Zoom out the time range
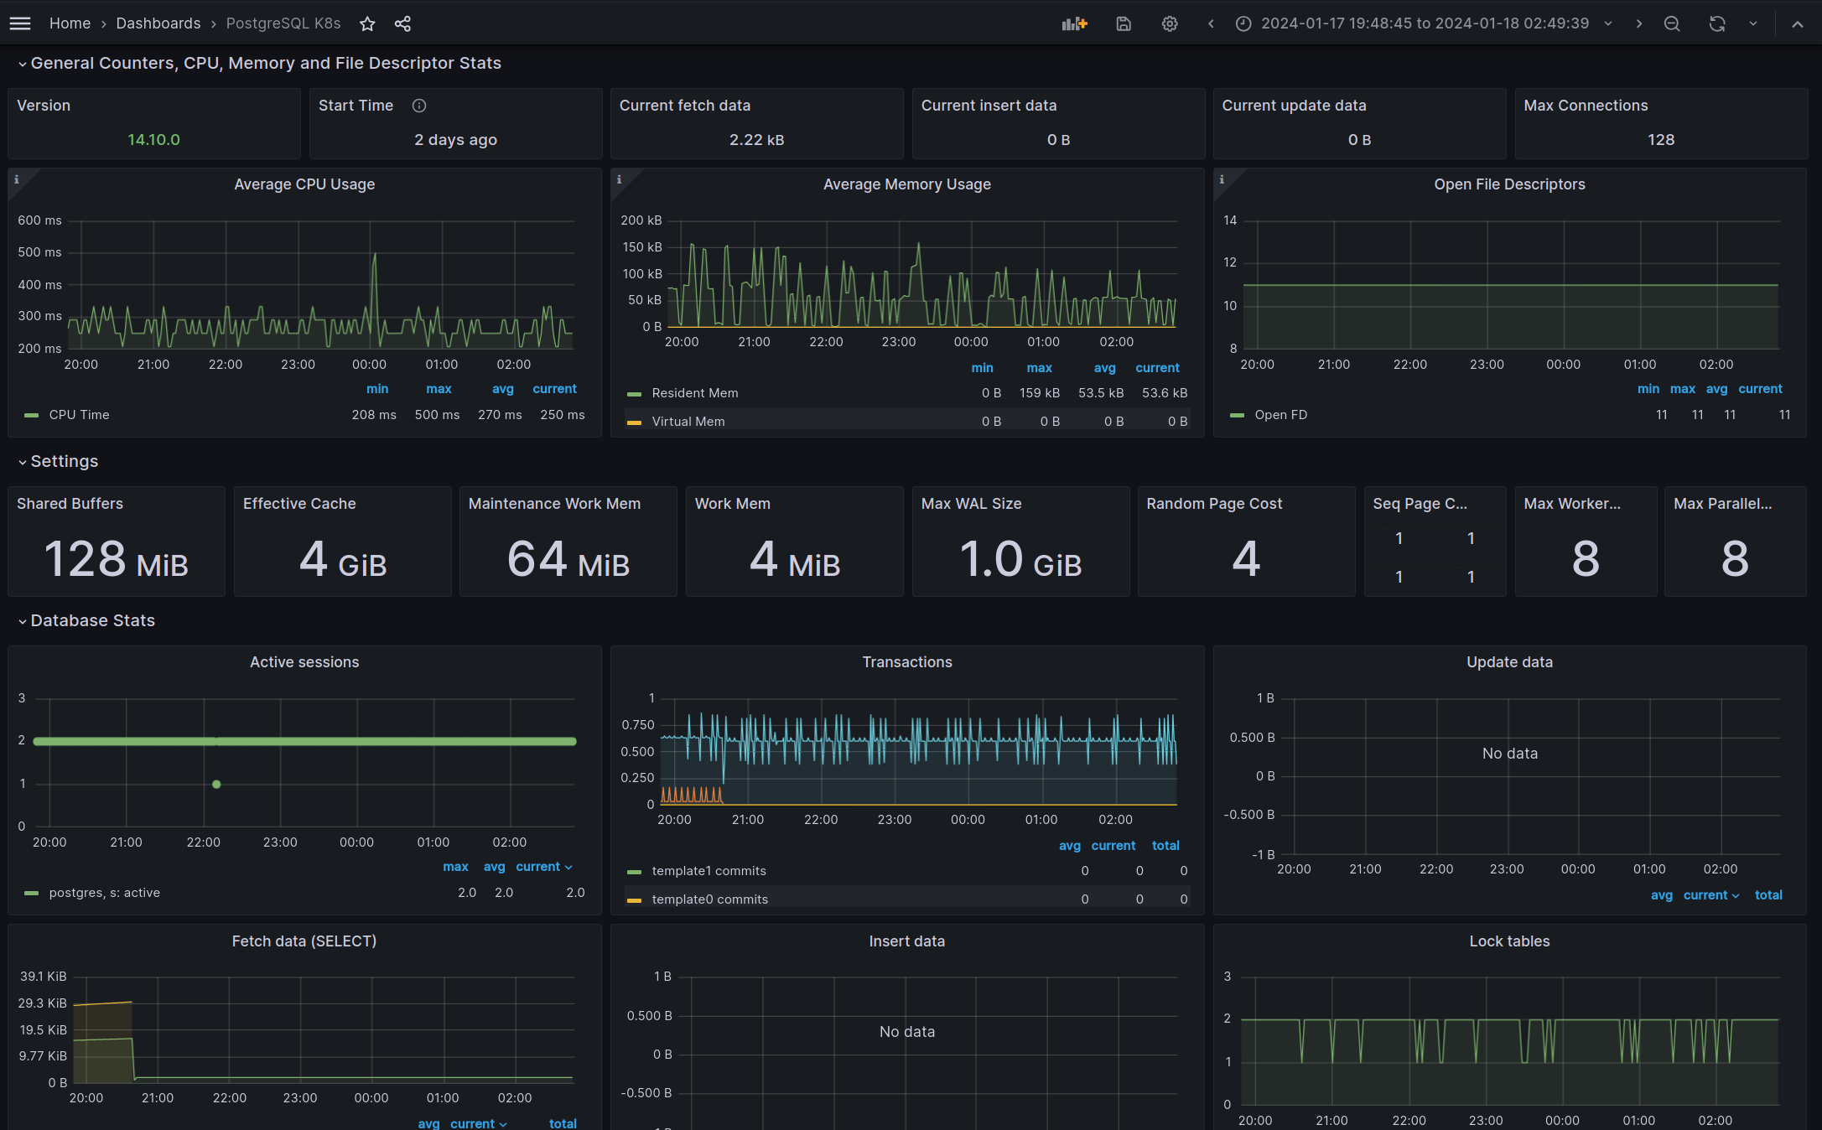1822x1130 pixels. (x=1672, y=23)
